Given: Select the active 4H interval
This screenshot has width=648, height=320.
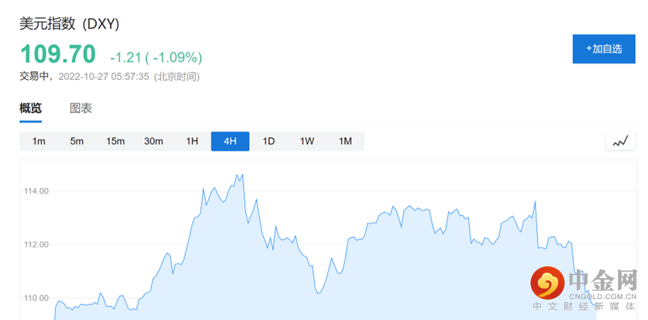Looking at the screenshot, I should point(230,141).
